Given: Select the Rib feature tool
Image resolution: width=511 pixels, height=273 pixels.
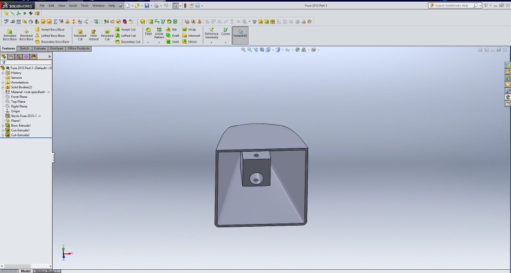Looking at the screenshot, I should (x=171, y=29).
